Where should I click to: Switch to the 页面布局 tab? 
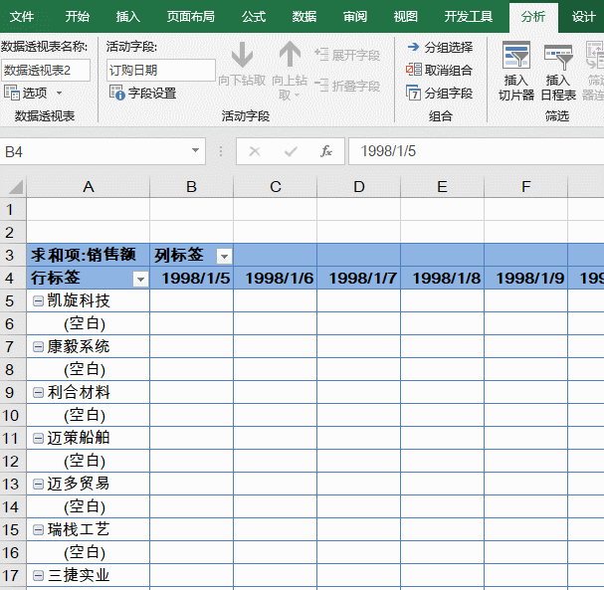tap(191, 17)
